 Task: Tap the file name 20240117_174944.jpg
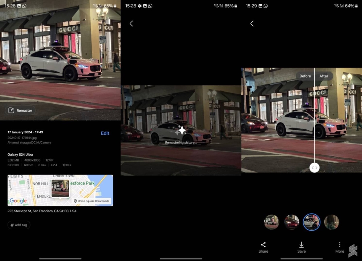(22, 138)
